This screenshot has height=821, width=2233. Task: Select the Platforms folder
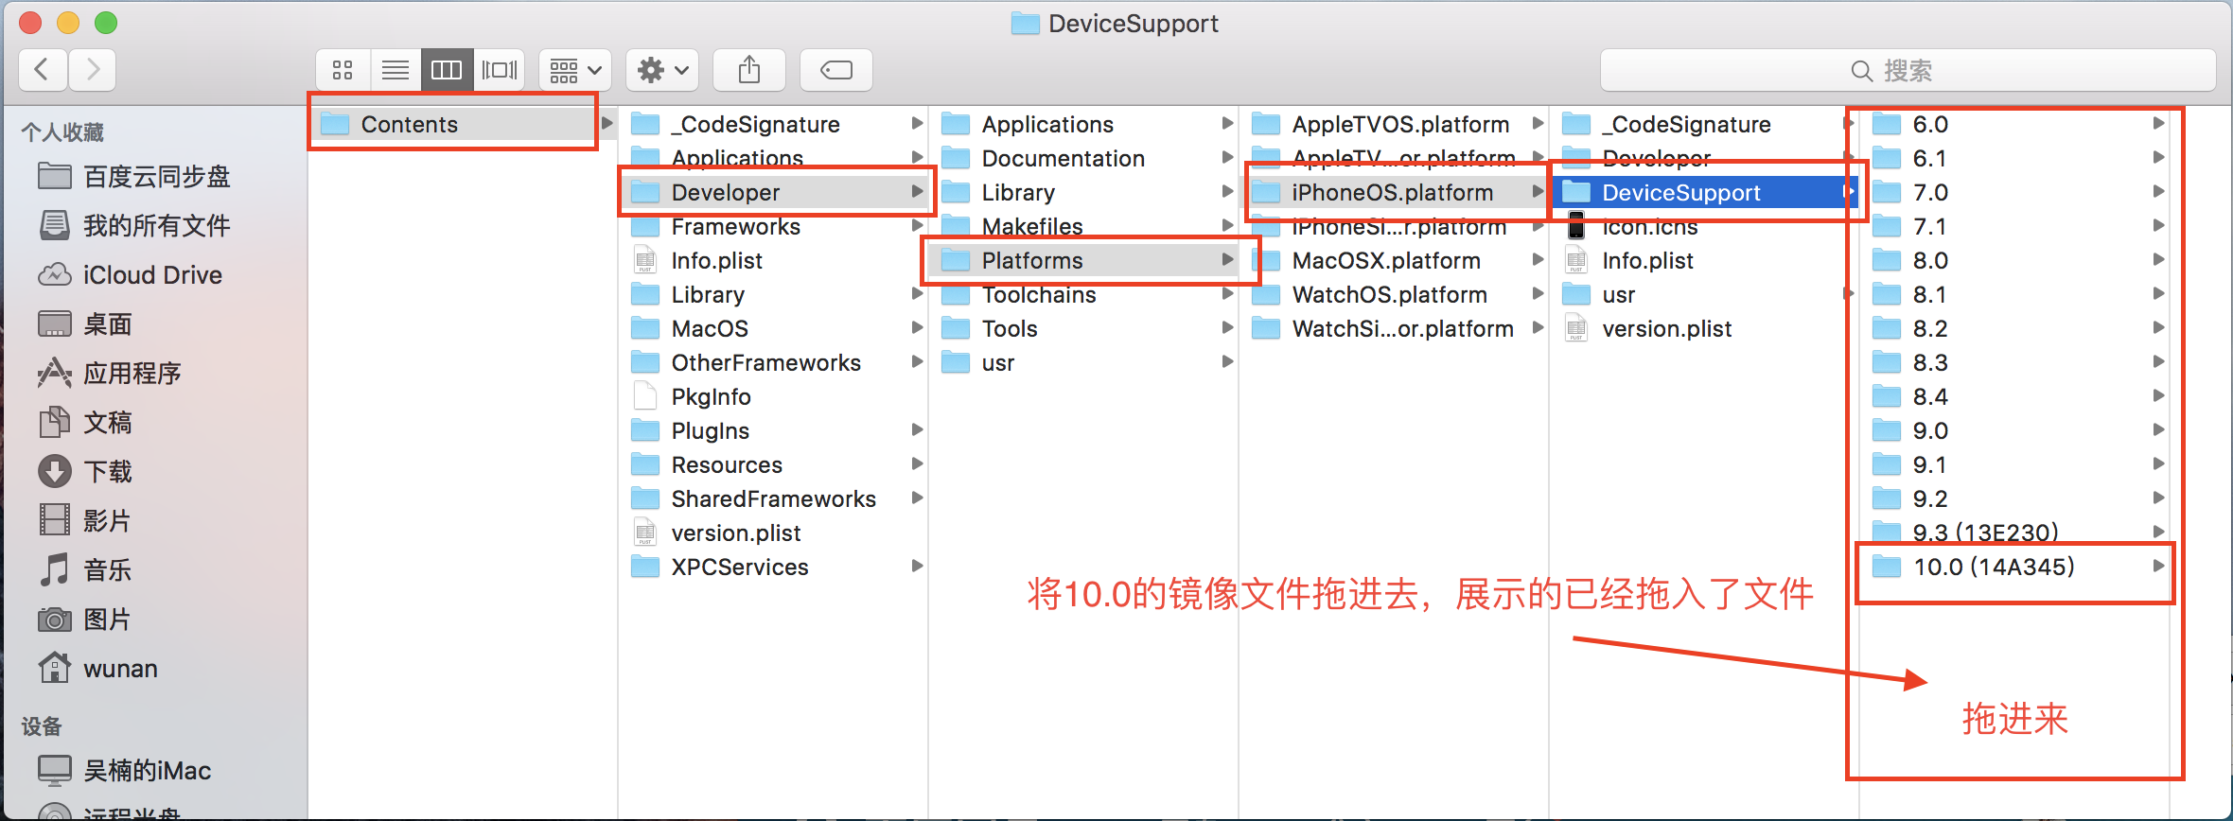pos(1083,260)
